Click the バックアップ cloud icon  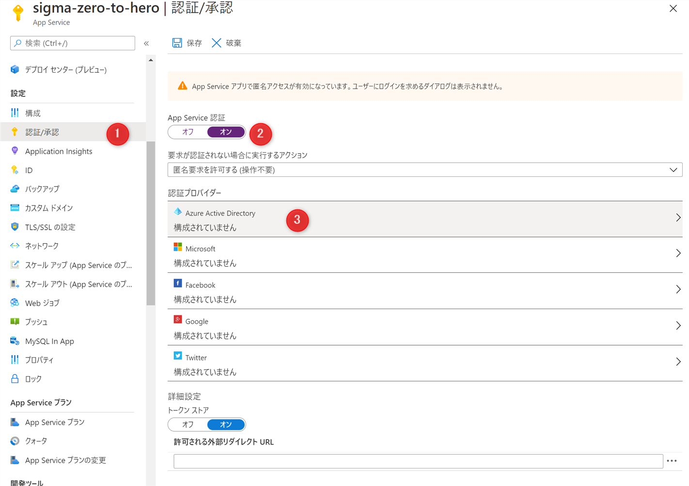[x=15, y=188]
